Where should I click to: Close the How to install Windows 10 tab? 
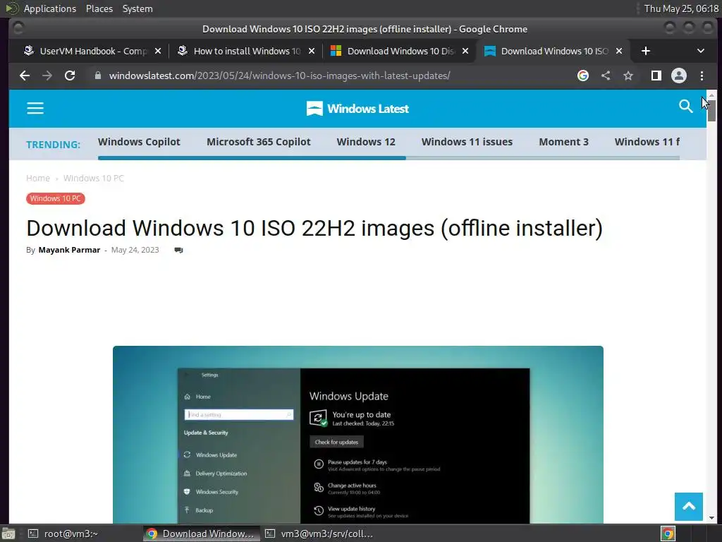pos(312,51)
